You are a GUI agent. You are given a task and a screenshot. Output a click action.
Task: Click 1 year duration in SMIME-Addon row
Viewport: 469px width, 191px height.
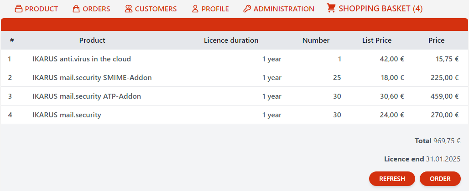pos(272,77)
